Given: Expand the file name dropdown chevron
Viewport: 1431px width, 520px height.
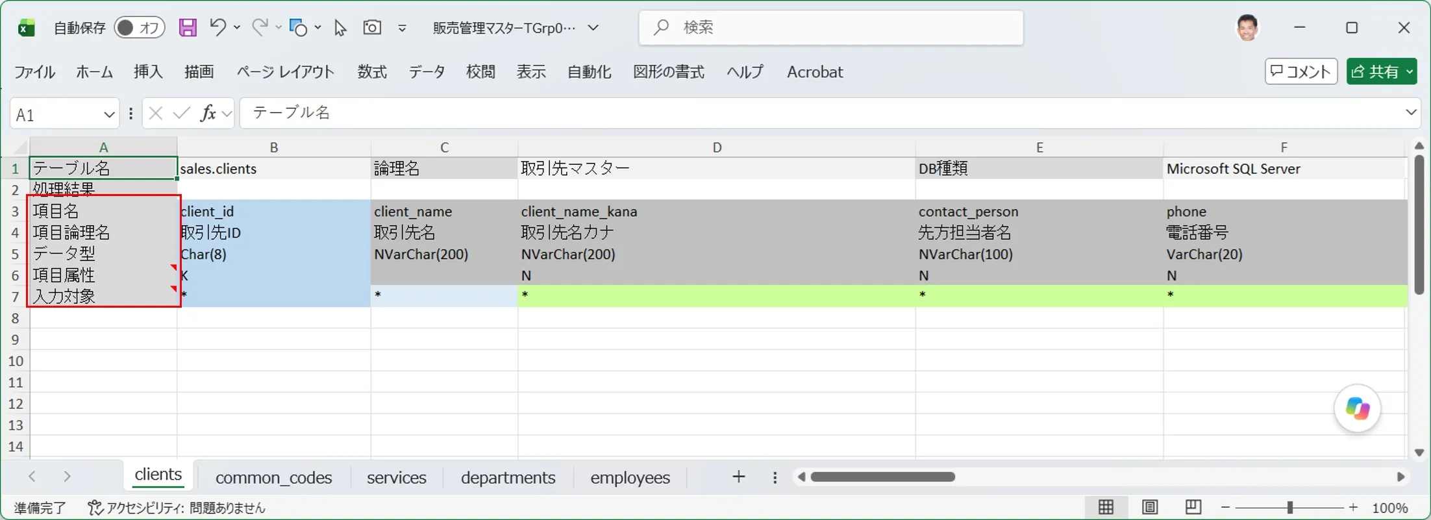Looking at the screenshot, I should coord(593,28).
